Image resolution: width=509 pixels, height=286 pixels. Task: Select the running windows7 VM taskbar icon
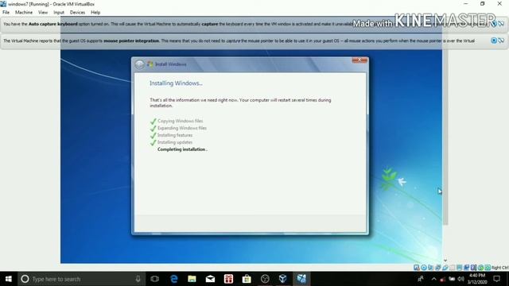coord(301,279)
